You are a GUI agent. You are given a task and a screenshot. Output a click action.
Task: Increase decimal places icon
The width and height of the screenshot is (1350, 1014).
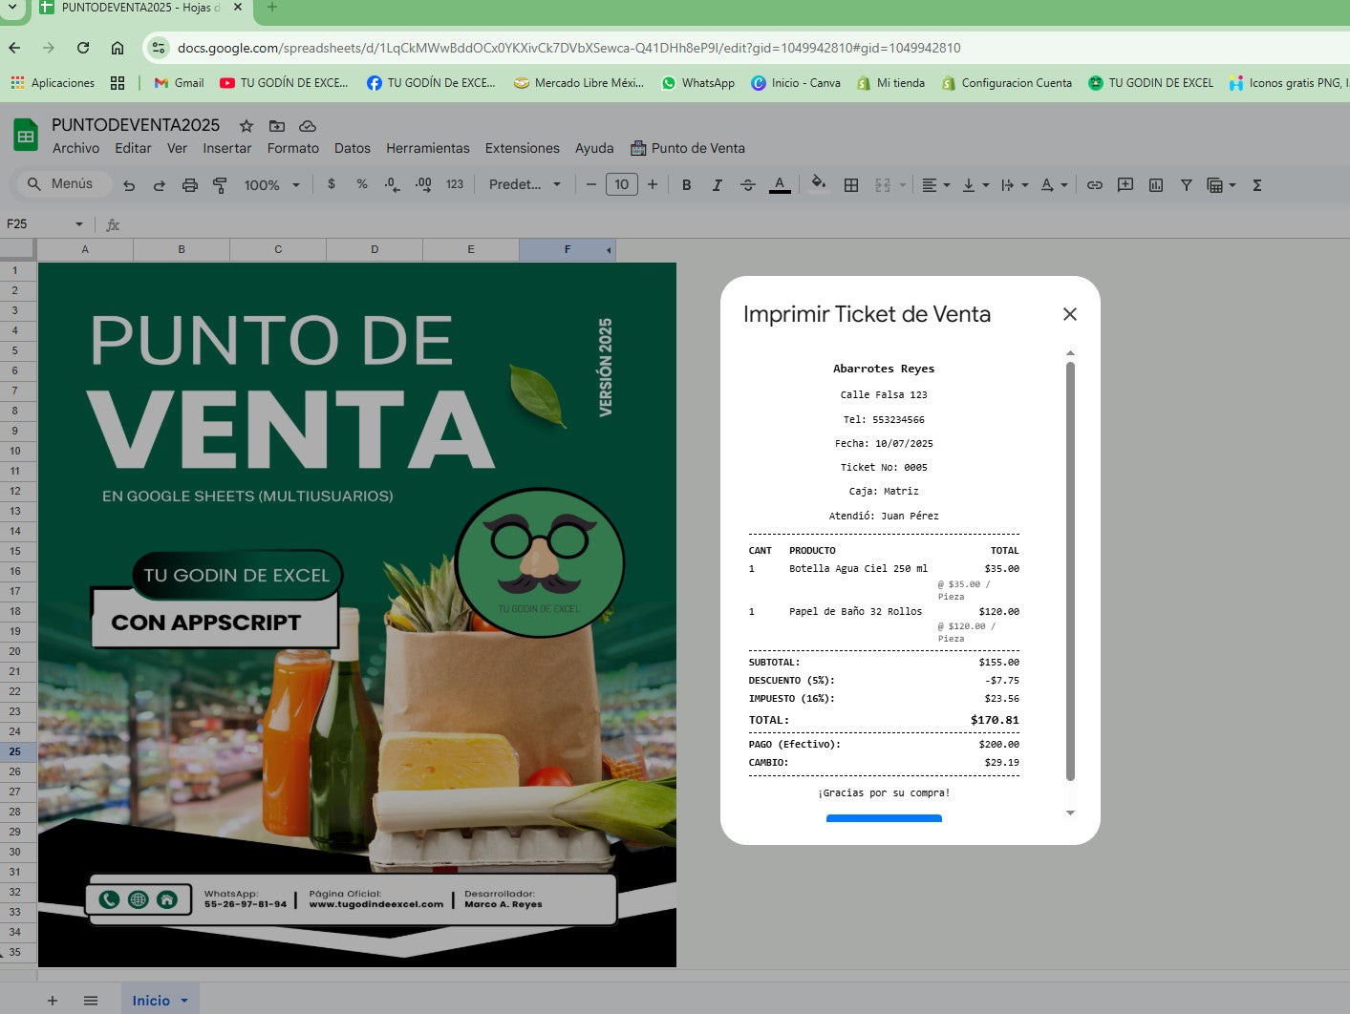423,184
